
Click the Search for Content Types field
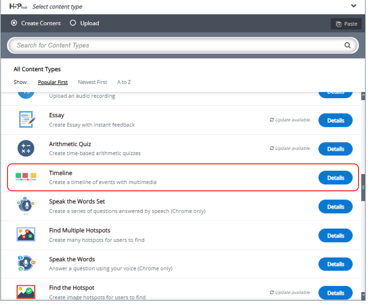pyautogui.click(x=175, y=46)
